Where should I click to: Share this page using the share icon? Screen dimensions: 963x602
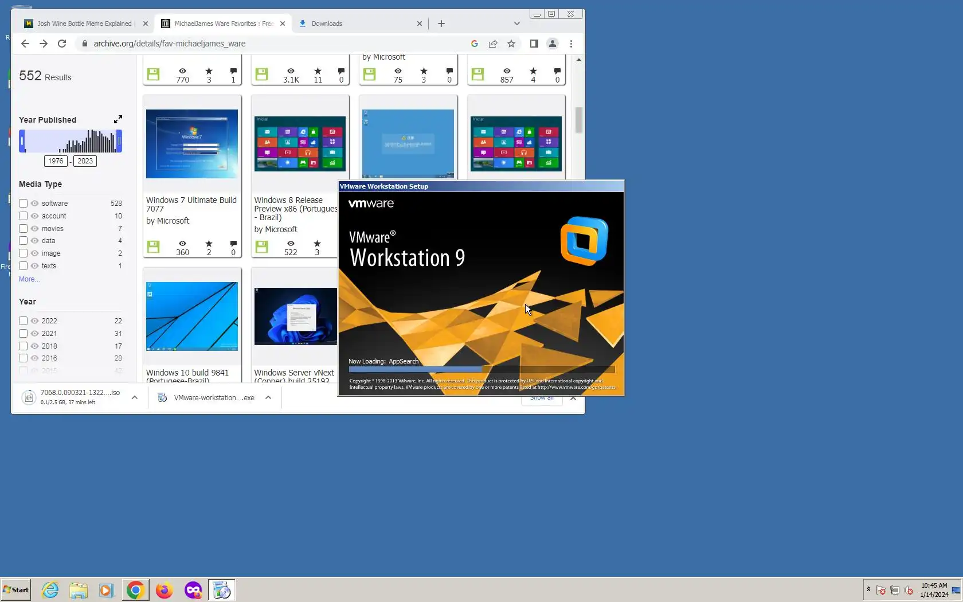493,44
